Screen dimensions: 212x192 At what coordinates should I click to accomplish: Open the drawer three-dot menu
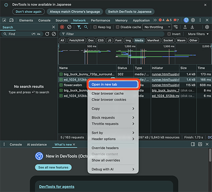[4, 144]
